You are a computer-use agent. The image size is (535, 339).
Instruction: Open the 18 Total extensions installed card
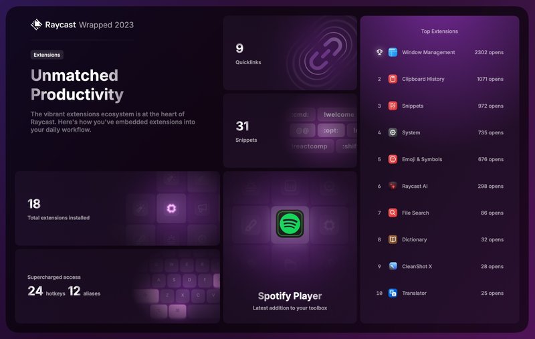click(x=118, y=209)
